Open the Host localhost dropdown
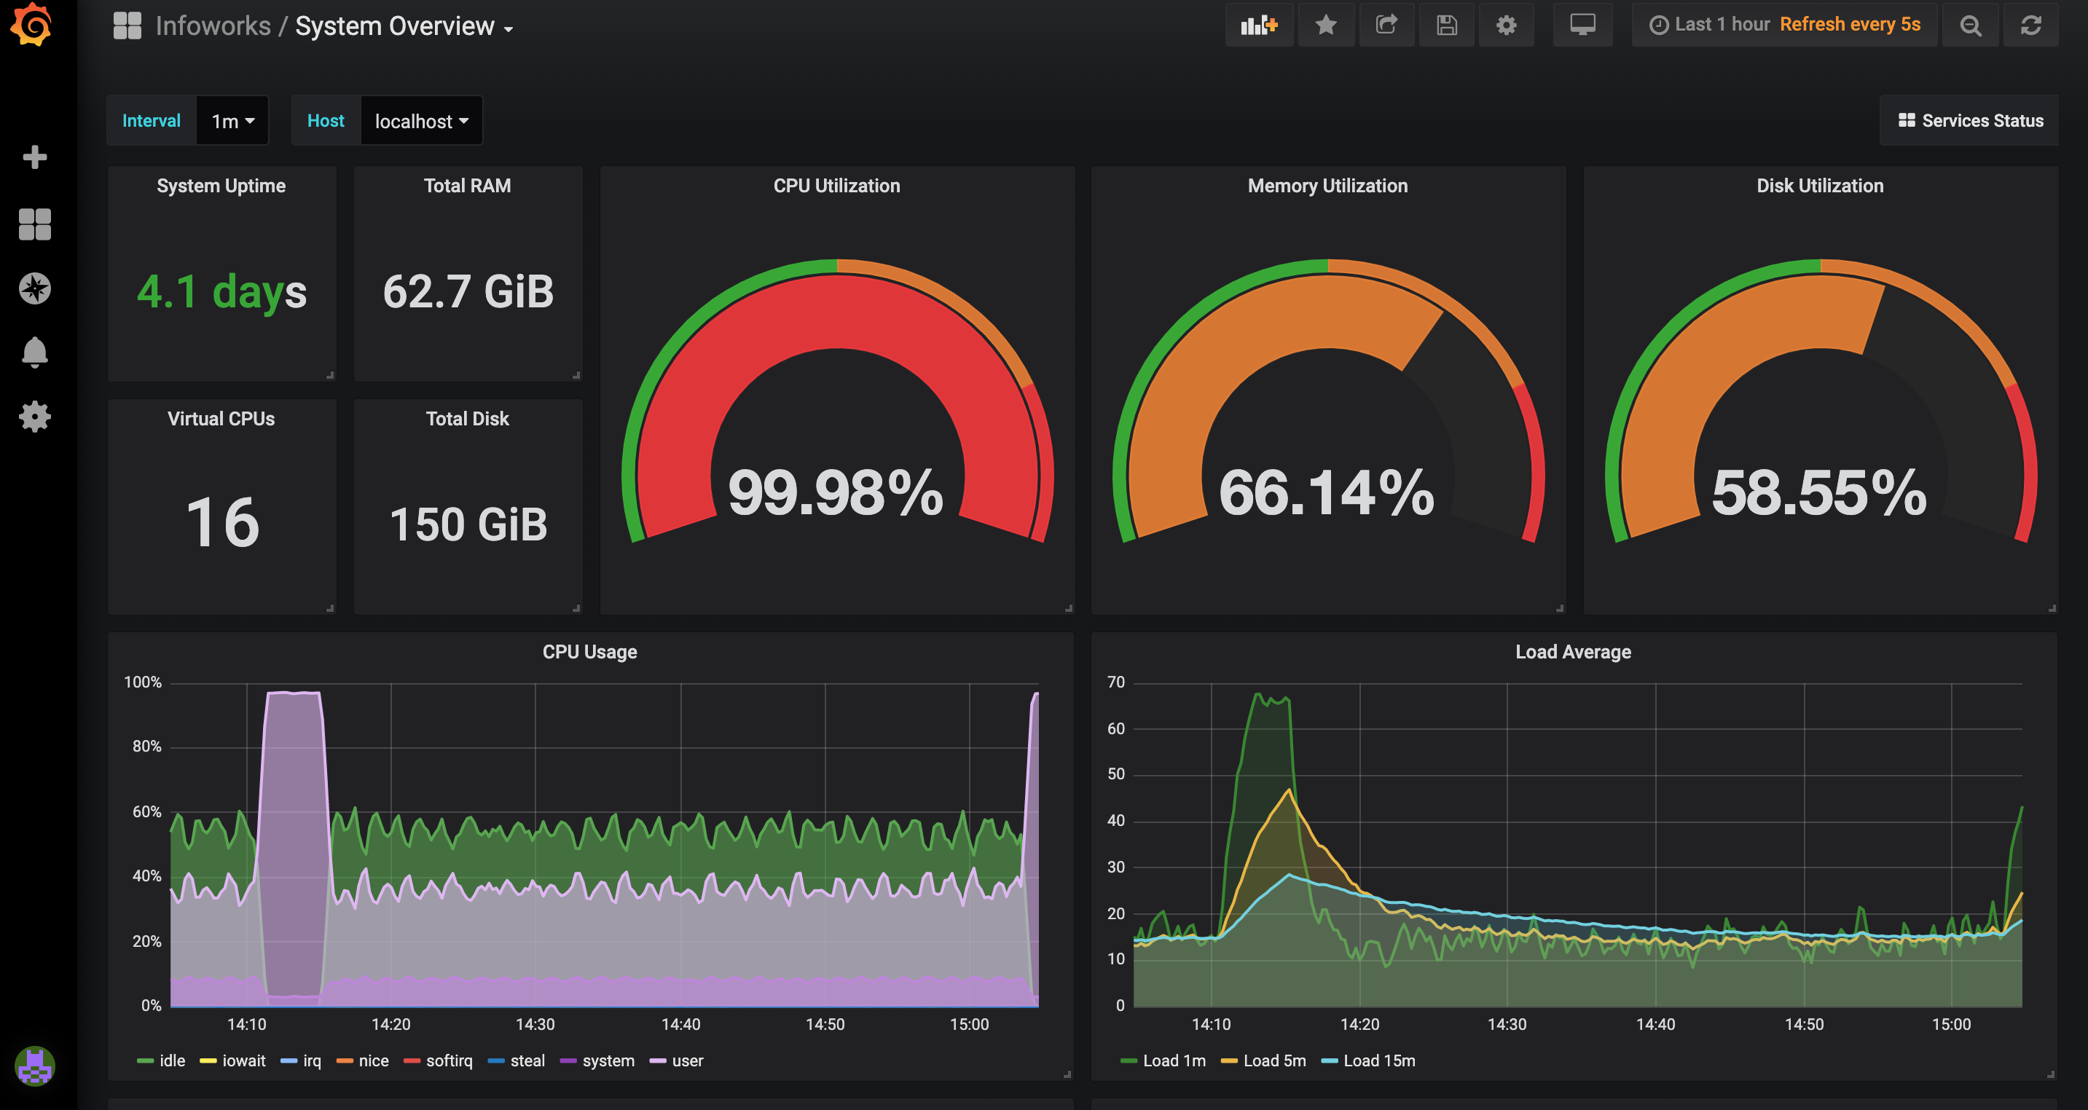The height and width of the screenshot is (1110, 2088). tap(420, 121)
